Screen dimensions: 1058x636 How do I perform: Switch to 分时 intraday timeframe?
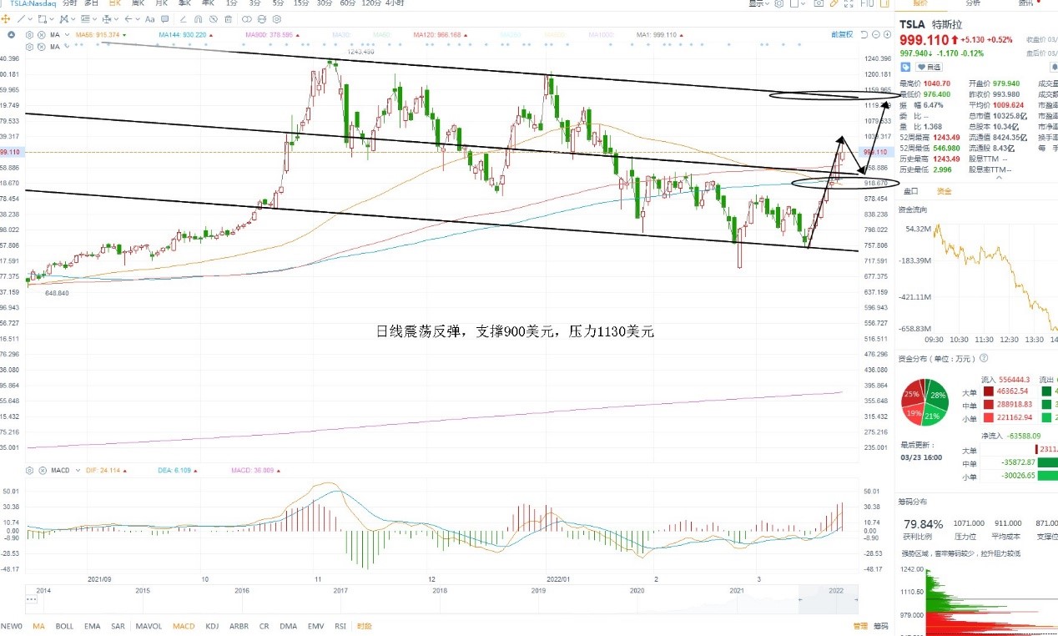(70, 4)
